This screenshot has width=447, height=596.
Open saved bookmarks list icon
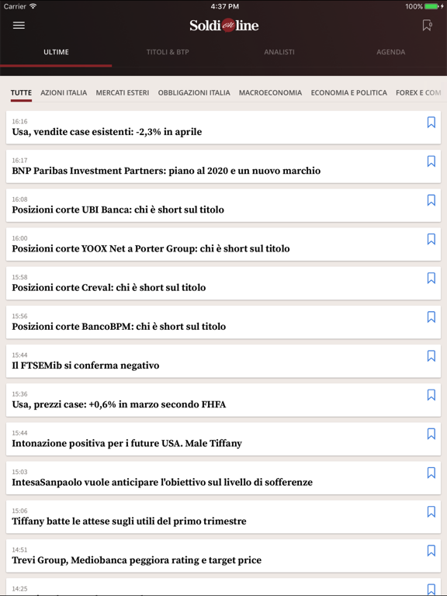427,26
